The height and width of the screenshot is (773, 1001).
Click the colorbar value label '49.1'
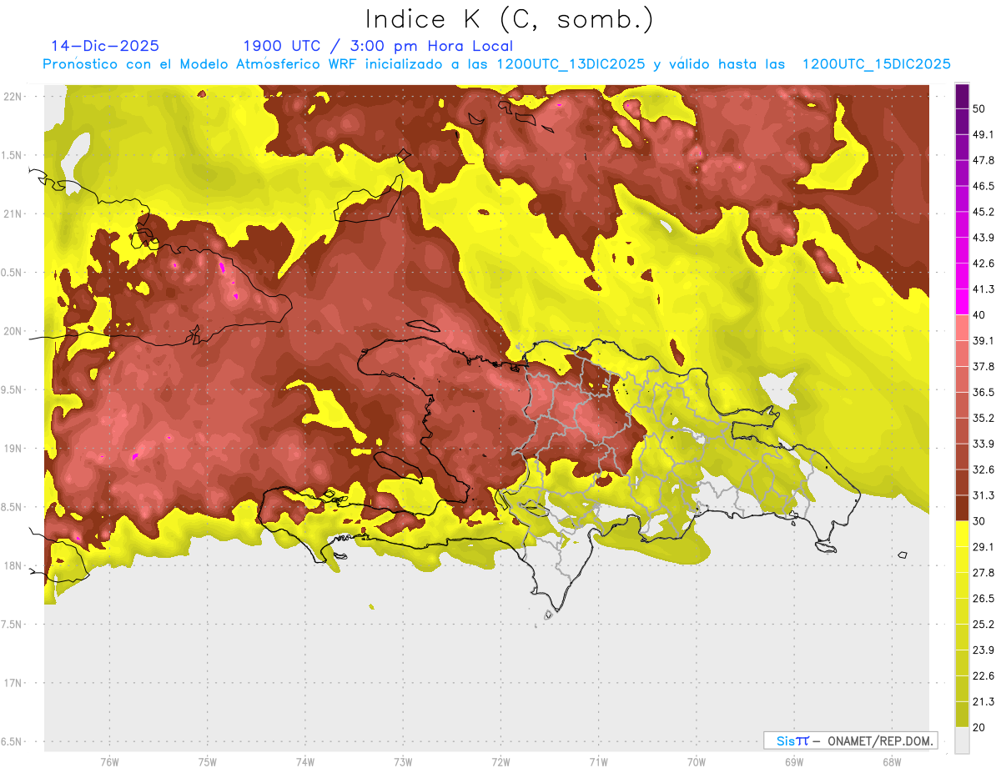click(983, 134)
